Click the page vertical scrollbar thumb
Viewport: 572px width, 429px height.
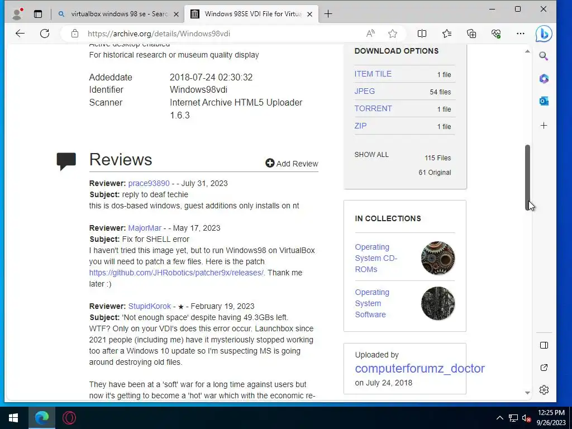pyautogui.click(x=527, y=177)
